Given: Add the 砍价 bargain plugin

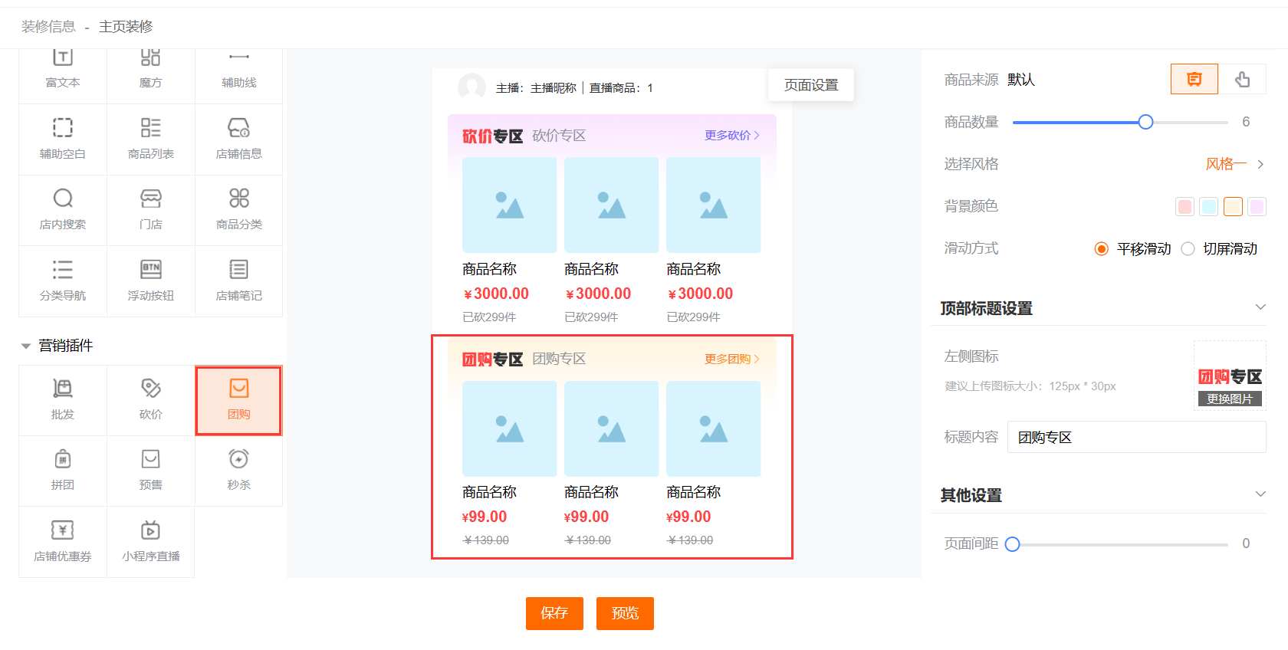Looking at the screenshot, I should [x=151, y=399].
